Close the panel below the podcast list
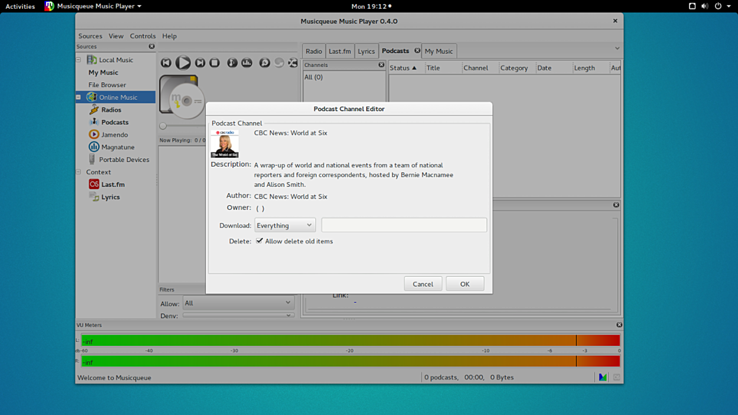This screenshot has height=415, width=738. point(616,205)
